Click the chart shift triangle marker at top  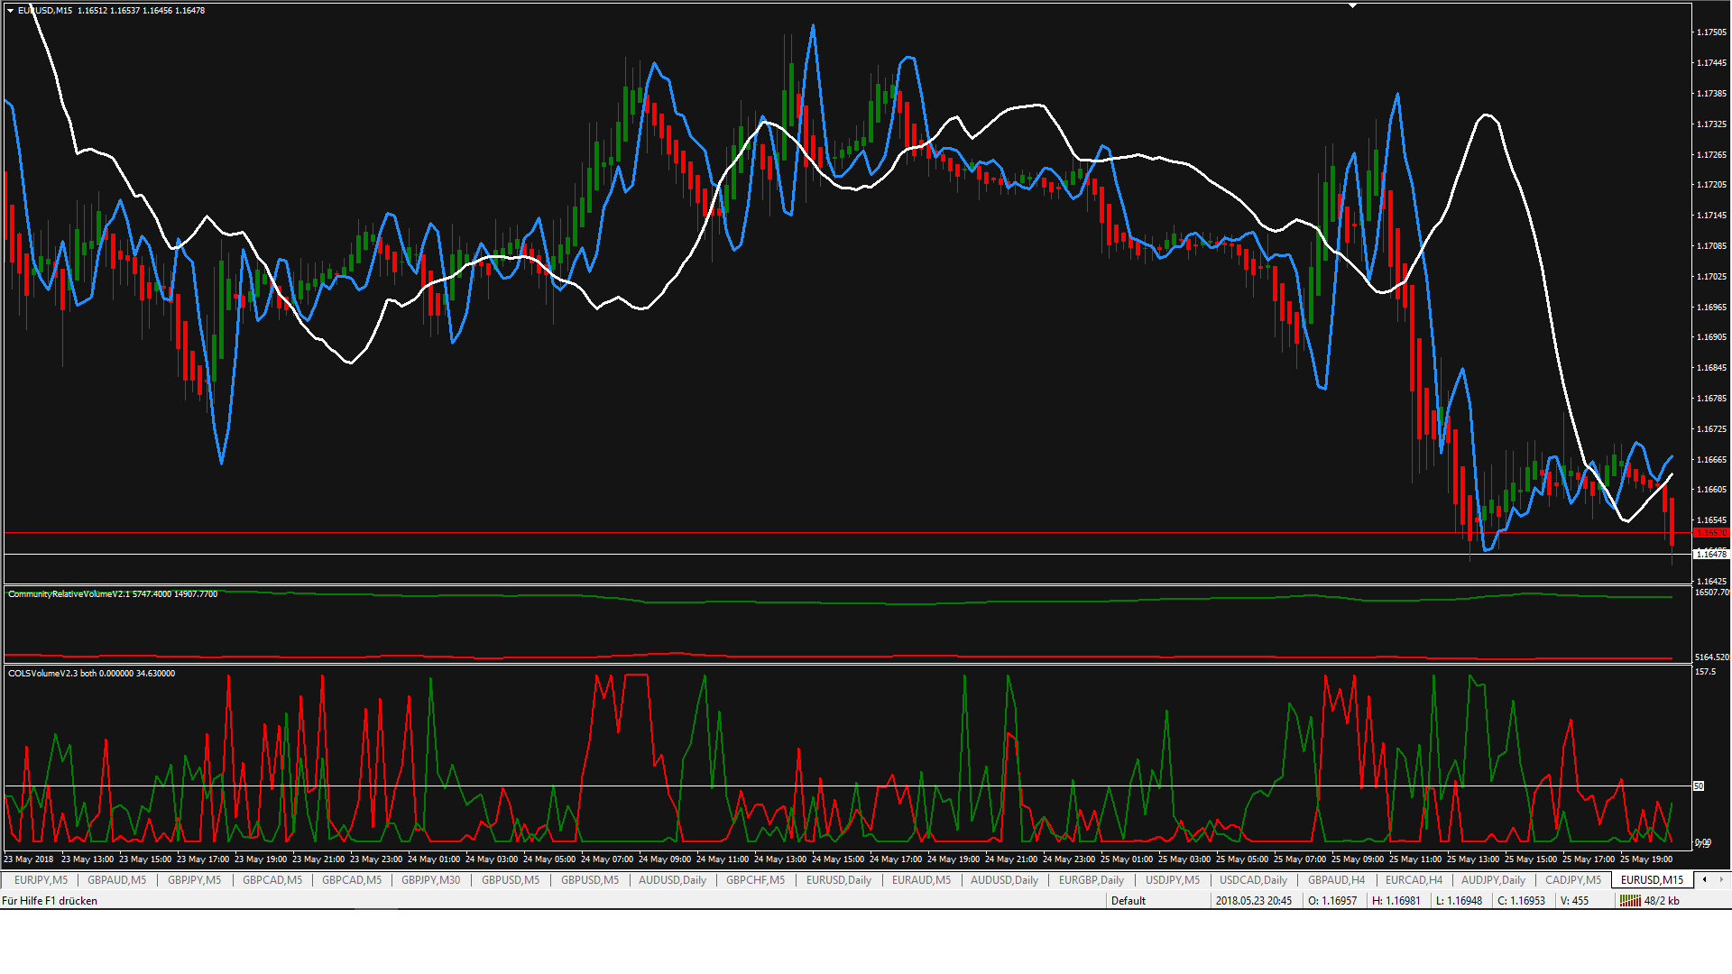click(x=1352, y=5)
